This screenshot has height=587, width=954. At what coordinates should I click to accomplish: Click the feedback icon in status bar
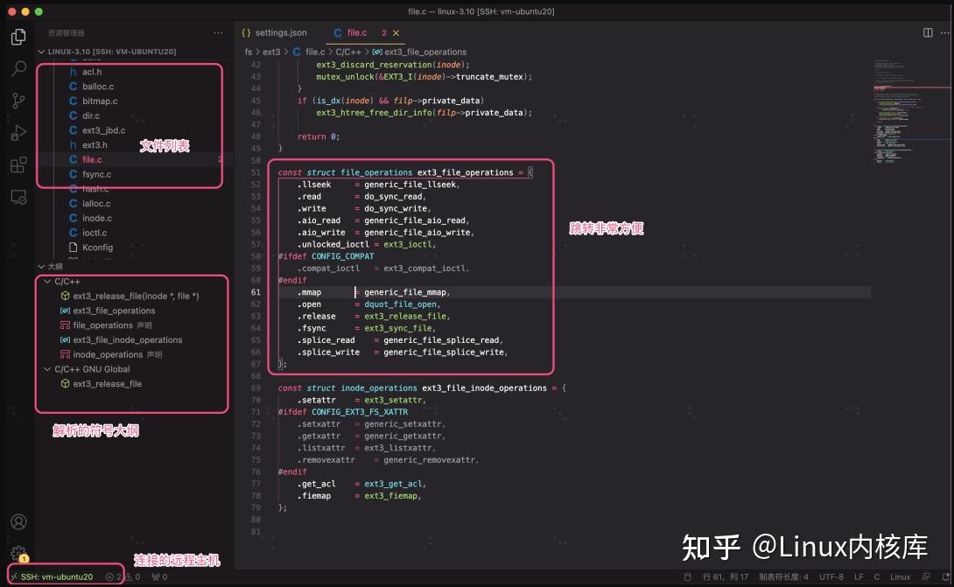pyautogui.click(x=926, y=577)
